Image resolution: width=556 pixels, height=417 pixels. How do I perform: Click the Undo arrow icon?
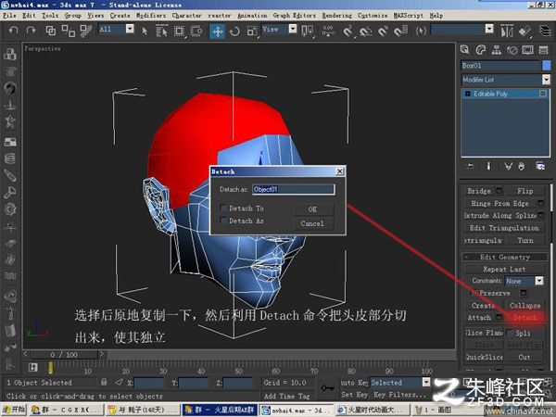pos(13,31)
